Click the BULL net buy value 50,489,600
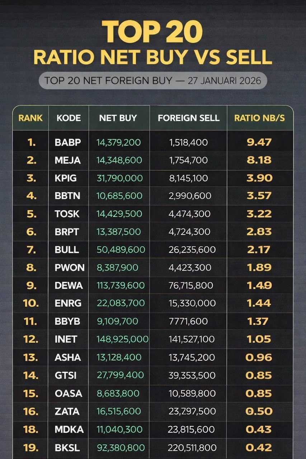Viewport: 306px width, 459px height. click(121, 250)
